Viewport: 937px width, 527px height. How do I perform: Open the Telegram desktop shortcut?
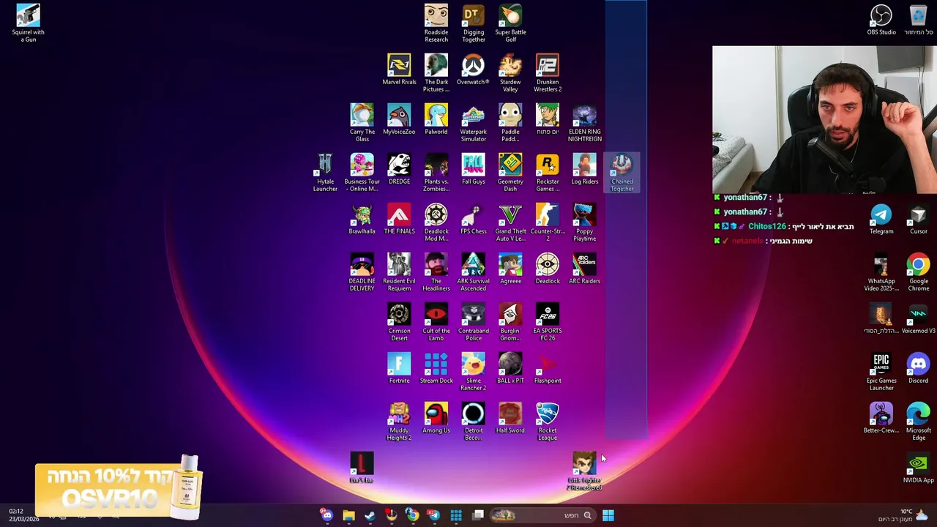[881, 219]
